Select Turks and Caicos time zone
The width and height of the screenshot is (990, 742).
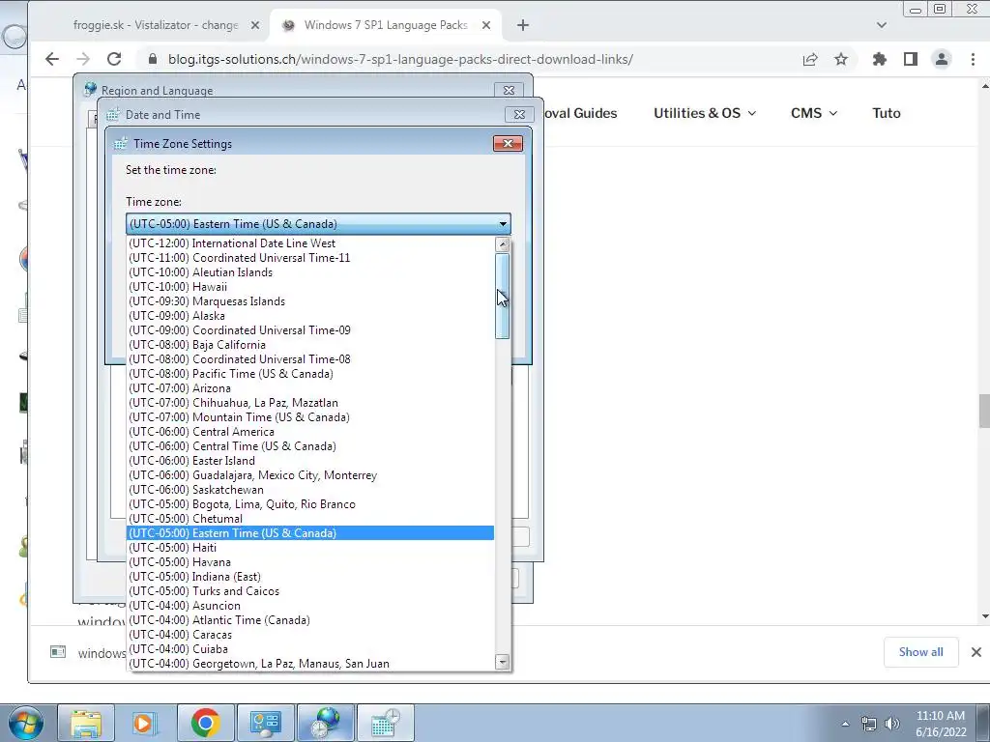(310, 592)
